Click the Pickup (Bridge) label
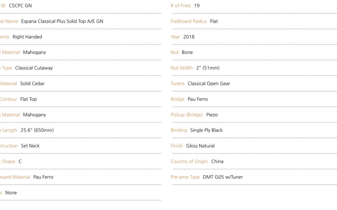The image size is (337, 210). 187,115
